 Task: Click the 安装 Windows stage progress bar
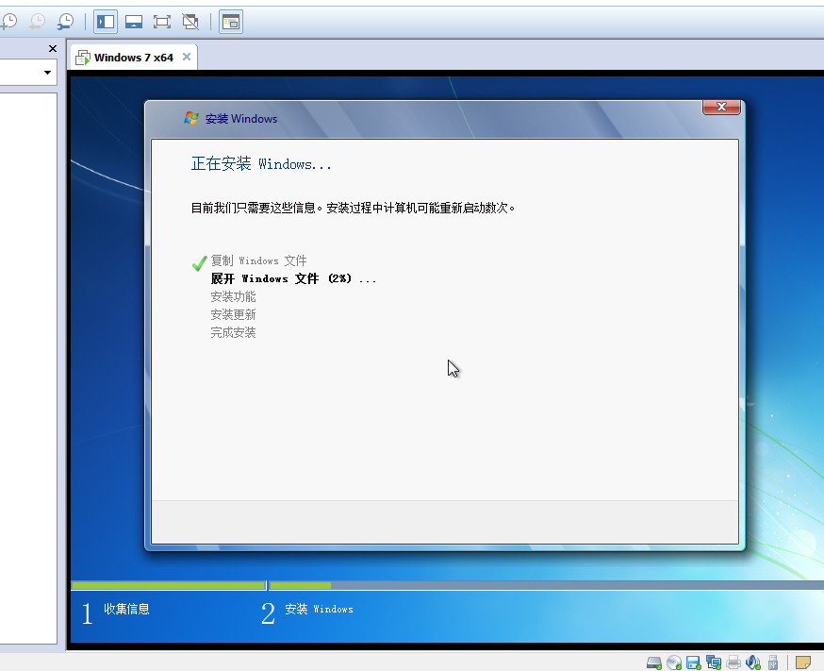[547, 585]
